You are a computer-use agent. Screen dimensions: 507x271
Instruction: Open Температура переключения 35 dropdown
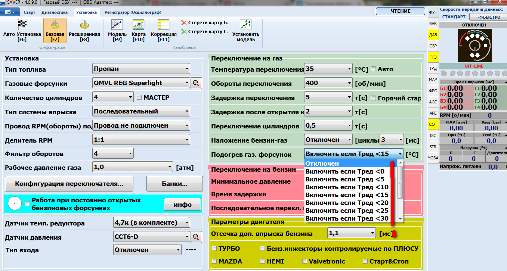(x=328, y=69)
